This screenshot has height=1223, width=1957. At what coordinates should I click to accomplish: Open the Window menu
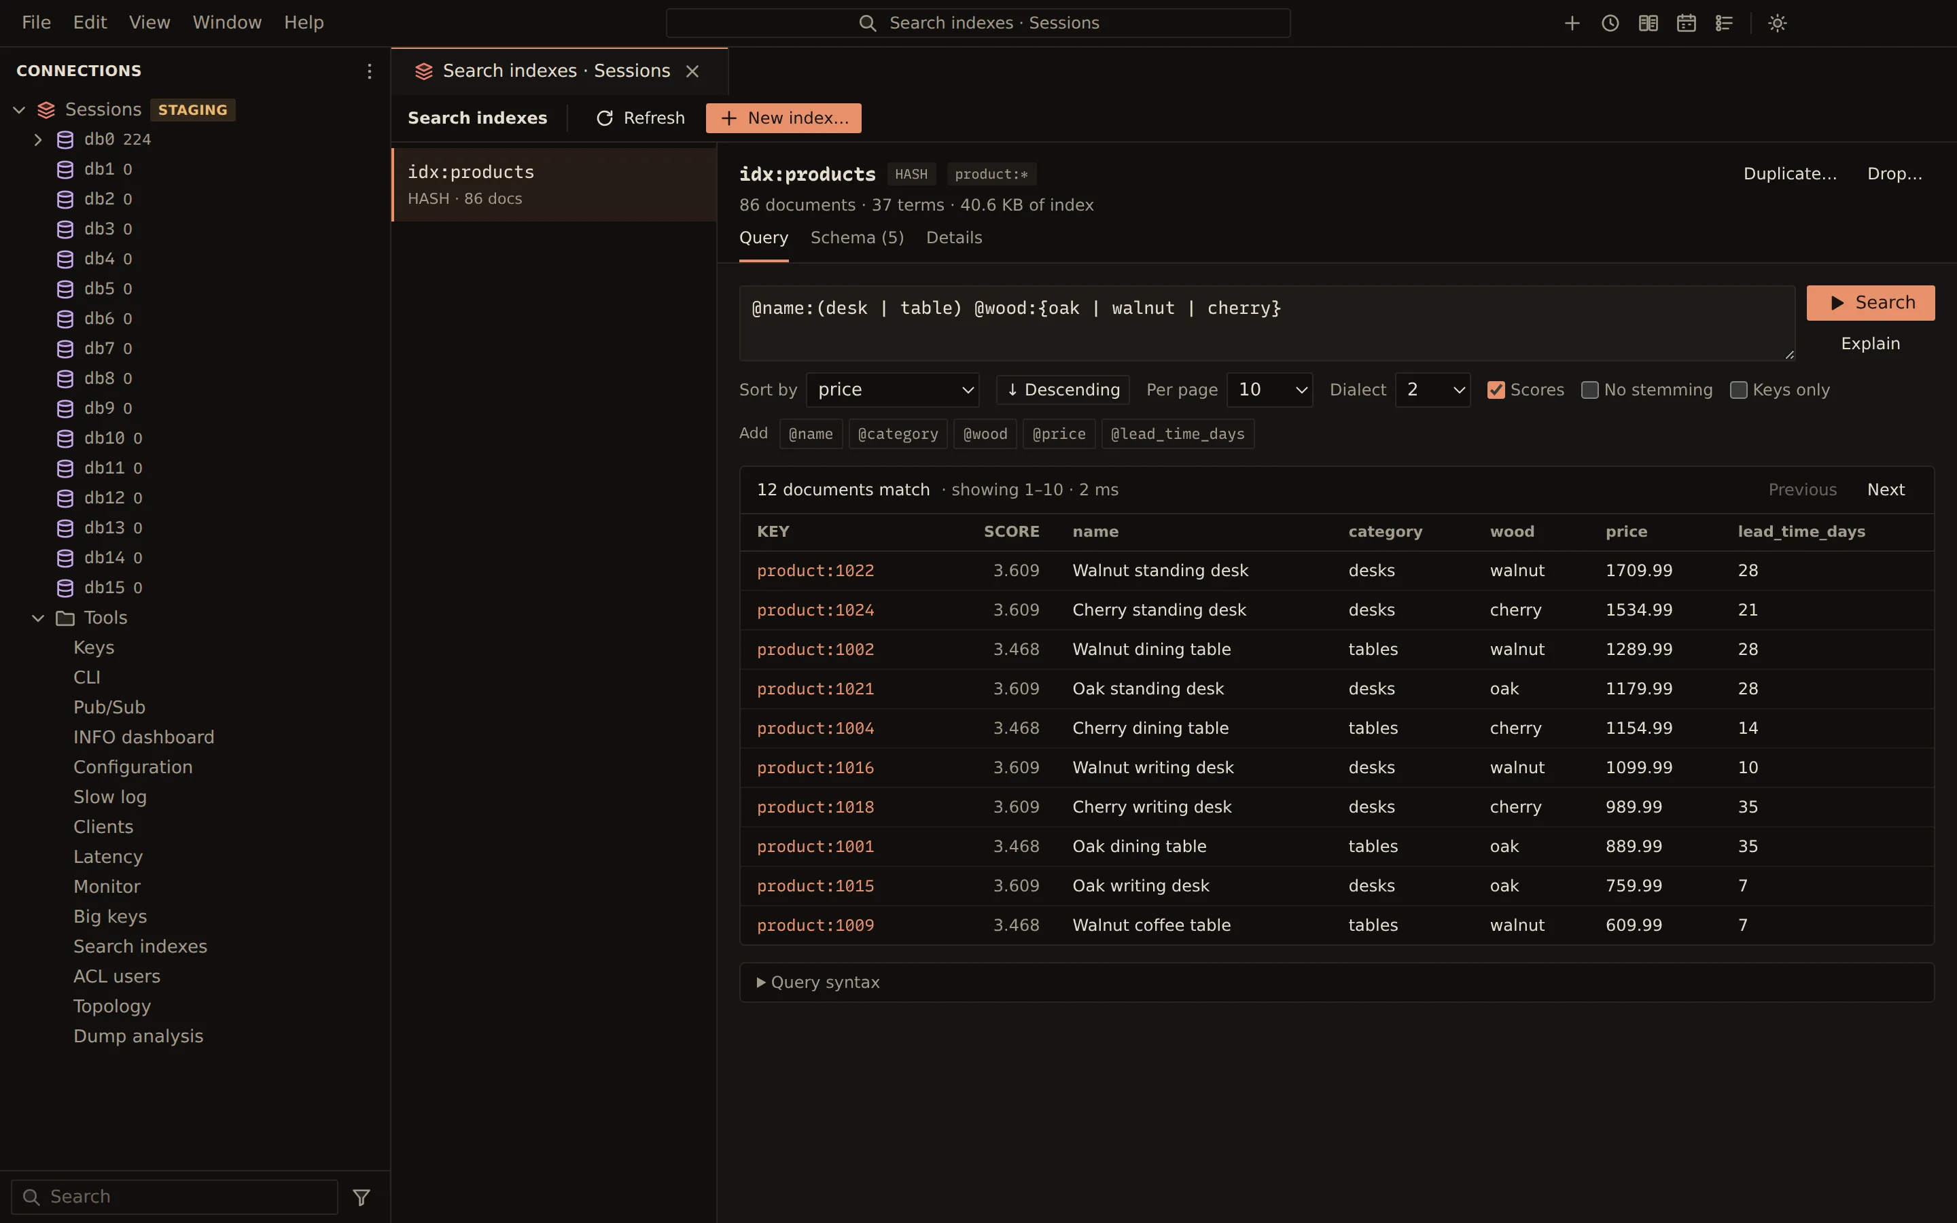(x=227, y=22)
